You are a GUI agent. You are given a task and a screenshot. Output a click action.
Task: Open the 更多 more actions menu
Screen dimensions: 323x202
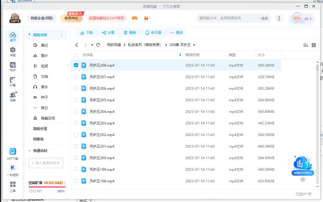(x=177, y=33)
